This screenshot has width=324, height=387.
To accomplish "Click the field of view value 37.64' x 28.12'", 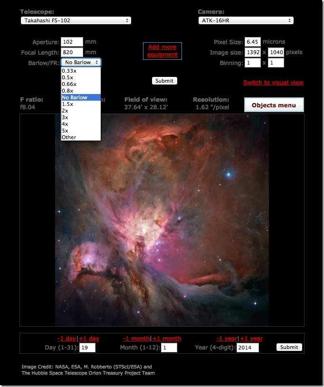I will click(146, 107).
